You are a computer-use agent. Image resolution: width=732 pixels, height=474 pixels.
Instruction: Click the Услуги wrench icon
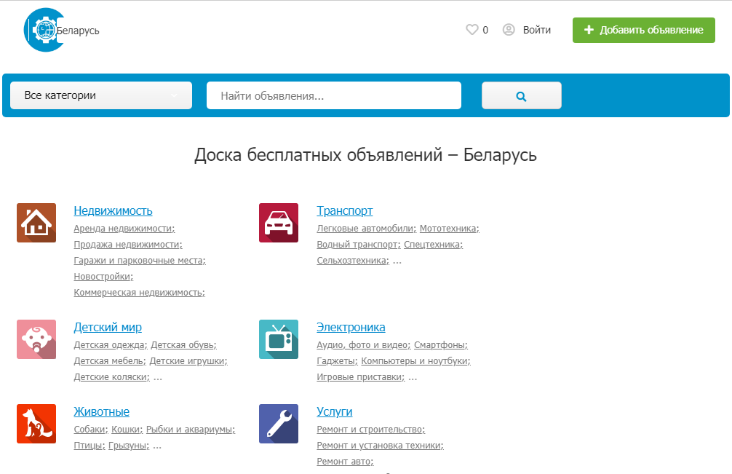pos(279,424)
